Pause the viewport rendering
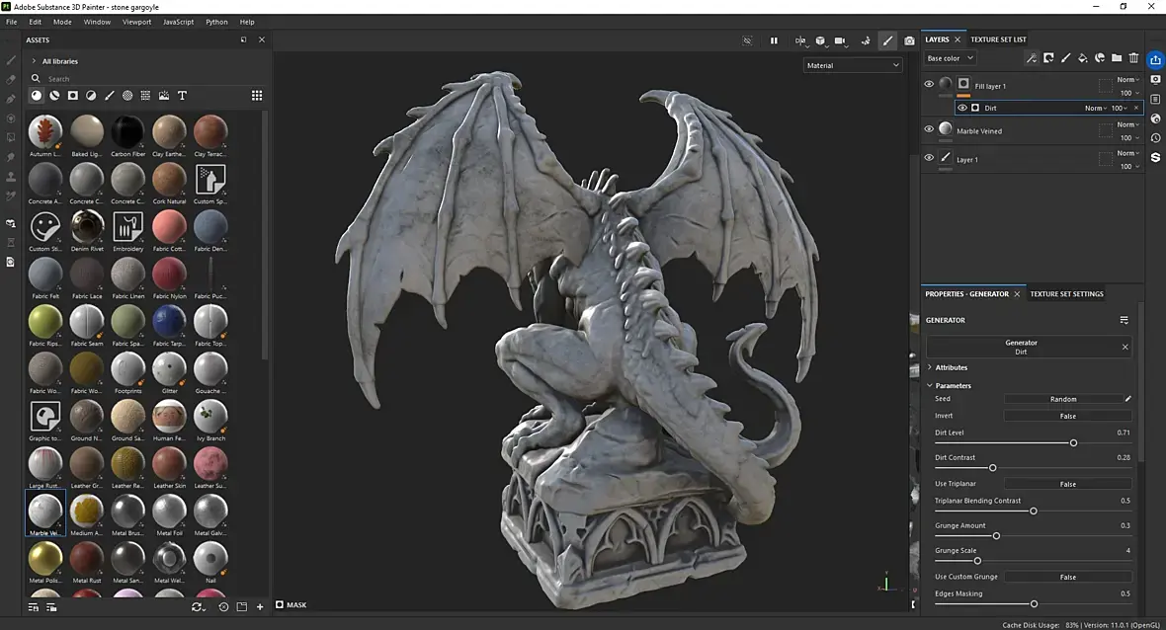Viewport: 1166px width, 630px height. click(774, 40)
